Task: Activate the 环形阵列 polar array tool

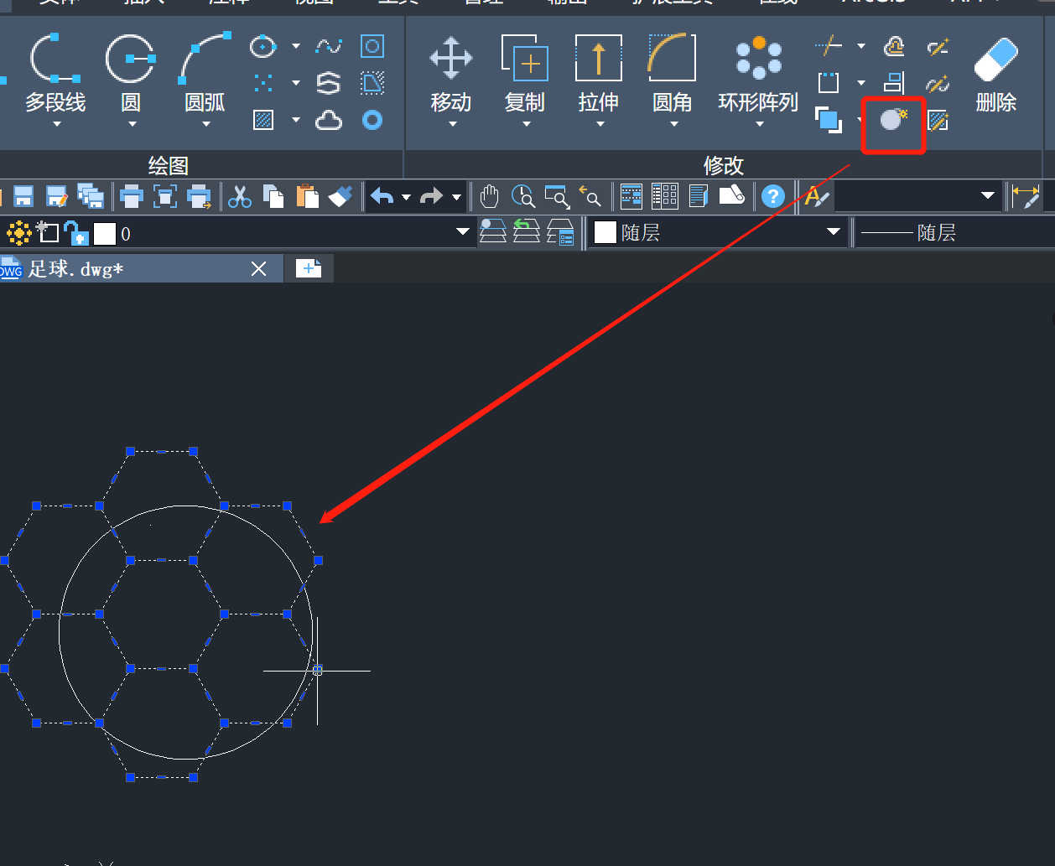Action: [758, 73]
